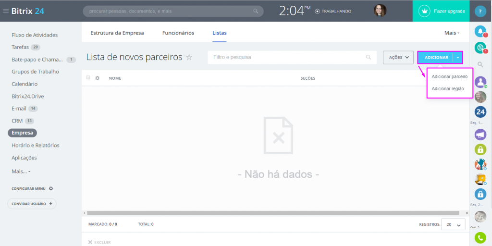This screenshot has width=492, height=246.
Task: Open CRM menu item
Action: [x=17, y=121]
